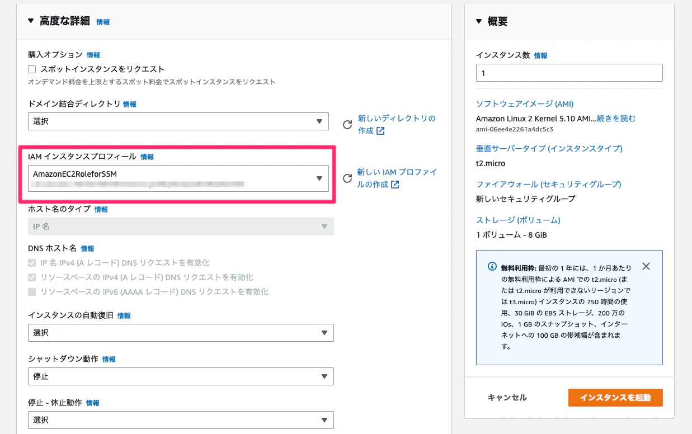692x434 pixels.
Task: Collapse the 高度な詳細 section triangle
Action: point(31,21)
